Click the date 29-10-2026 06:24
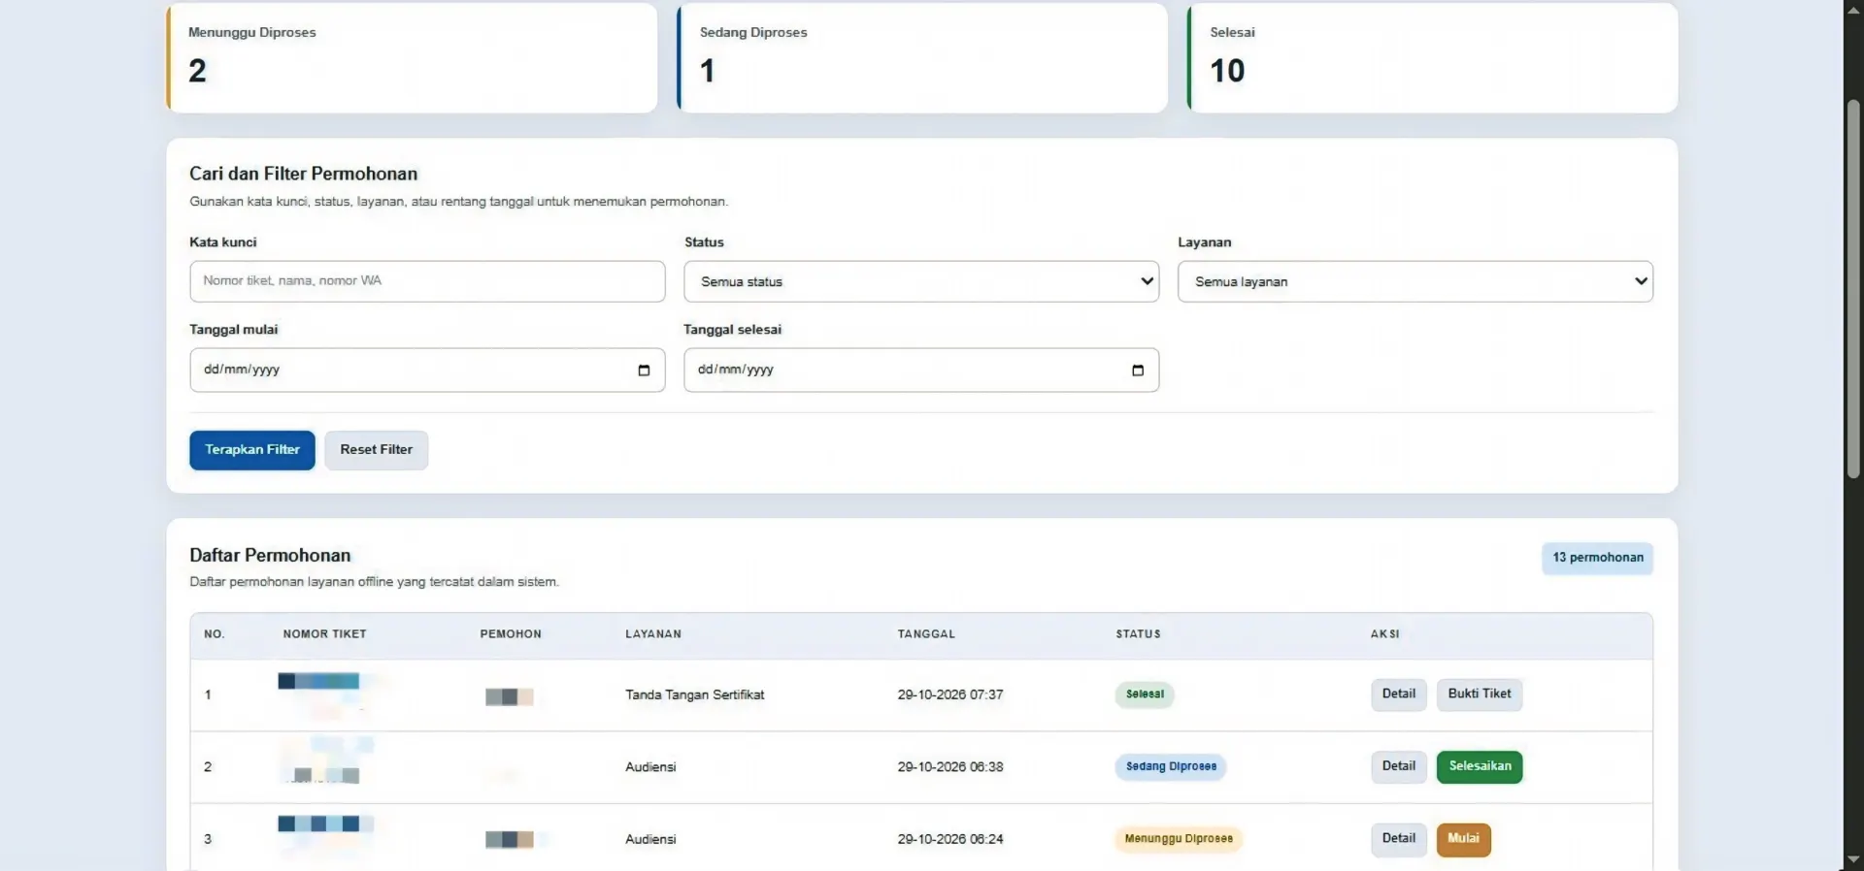 coord(950,839)
